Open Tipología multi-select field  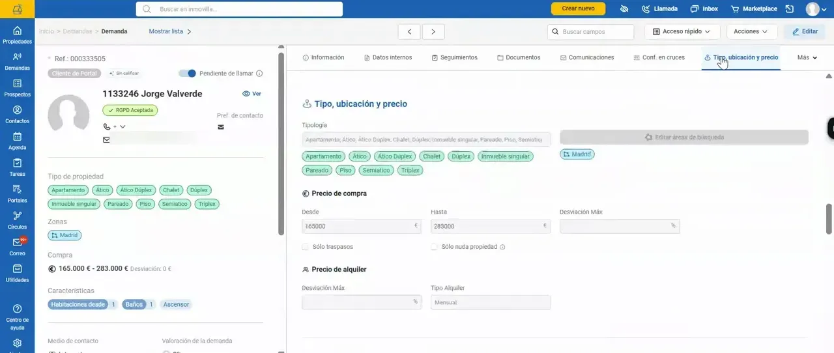pos(426,139)
